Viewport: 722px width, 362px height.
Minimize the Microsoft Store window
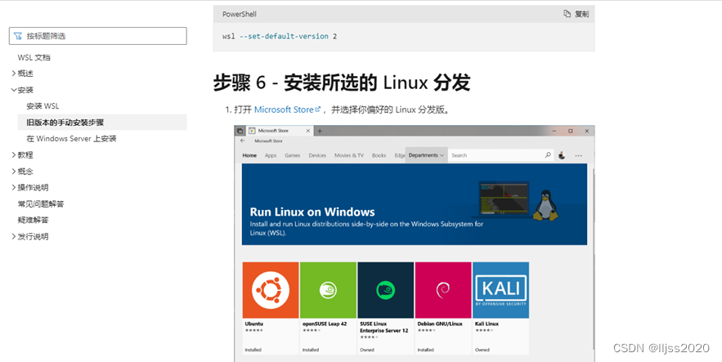[554, 131]
